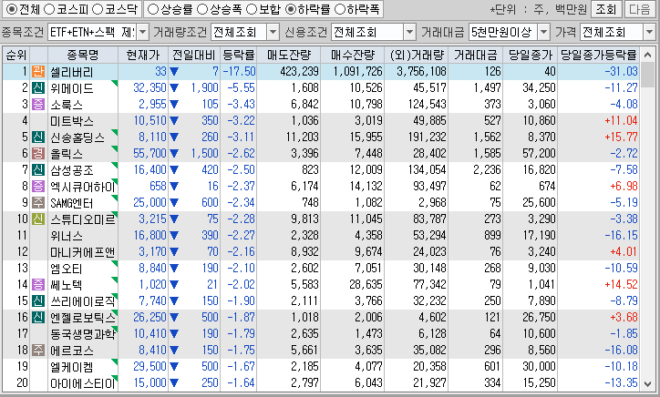Sort by 현재가 column header
Image resolution: width=660 pixels, height=397 pixels.
click(143, 56)
